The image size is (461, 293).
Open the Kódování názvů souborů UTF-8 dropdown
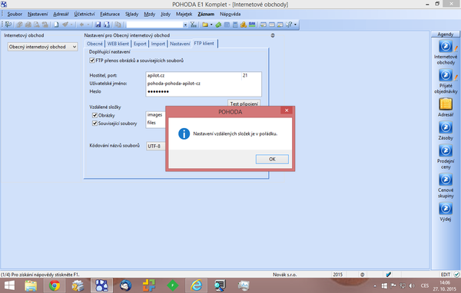(156, 146)
